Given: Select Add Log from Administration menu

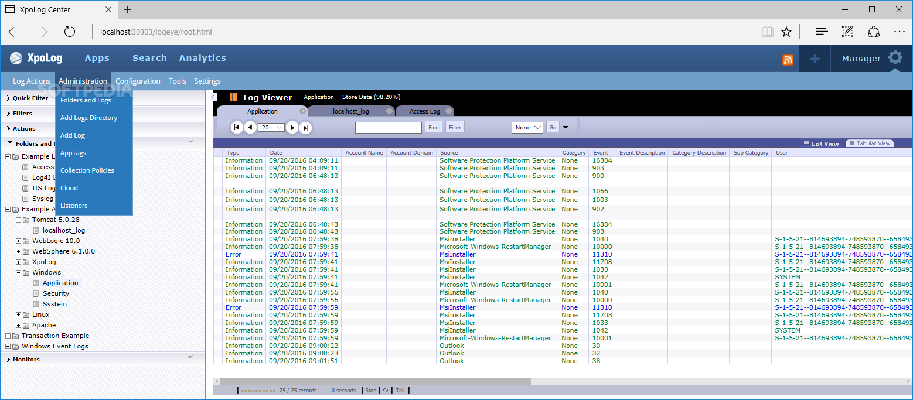Looking at the screenshot, I should point(73,135).
